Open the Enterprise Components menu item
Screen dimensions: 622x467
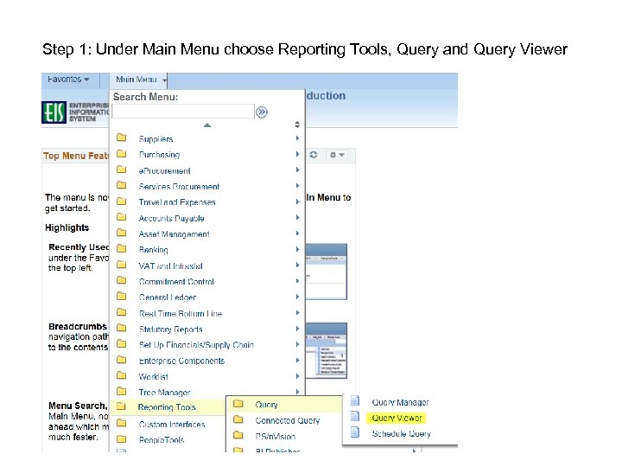(181, 361)
